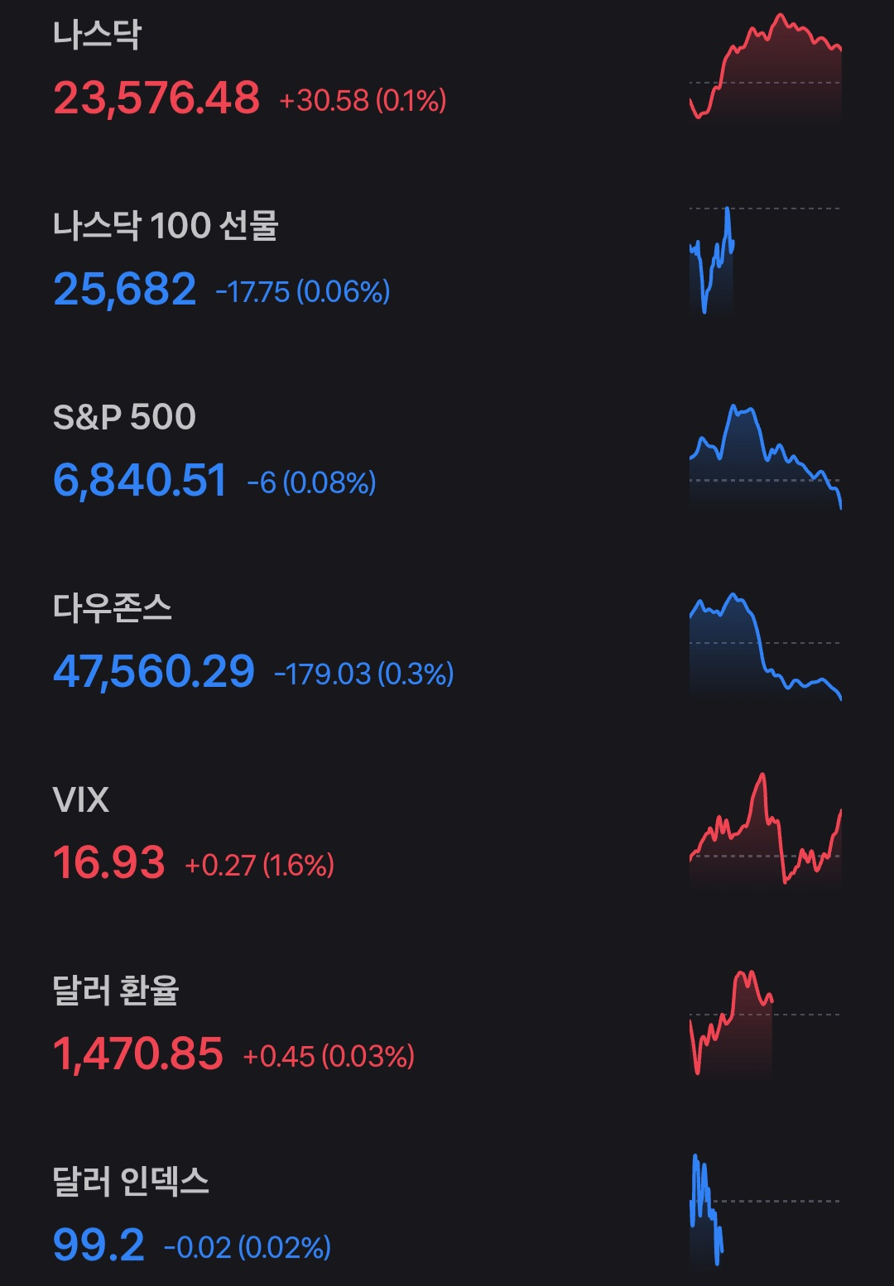Open the 나스닥 index name
The height and width of the screenshot is (1286, 894).
[97, 35]
